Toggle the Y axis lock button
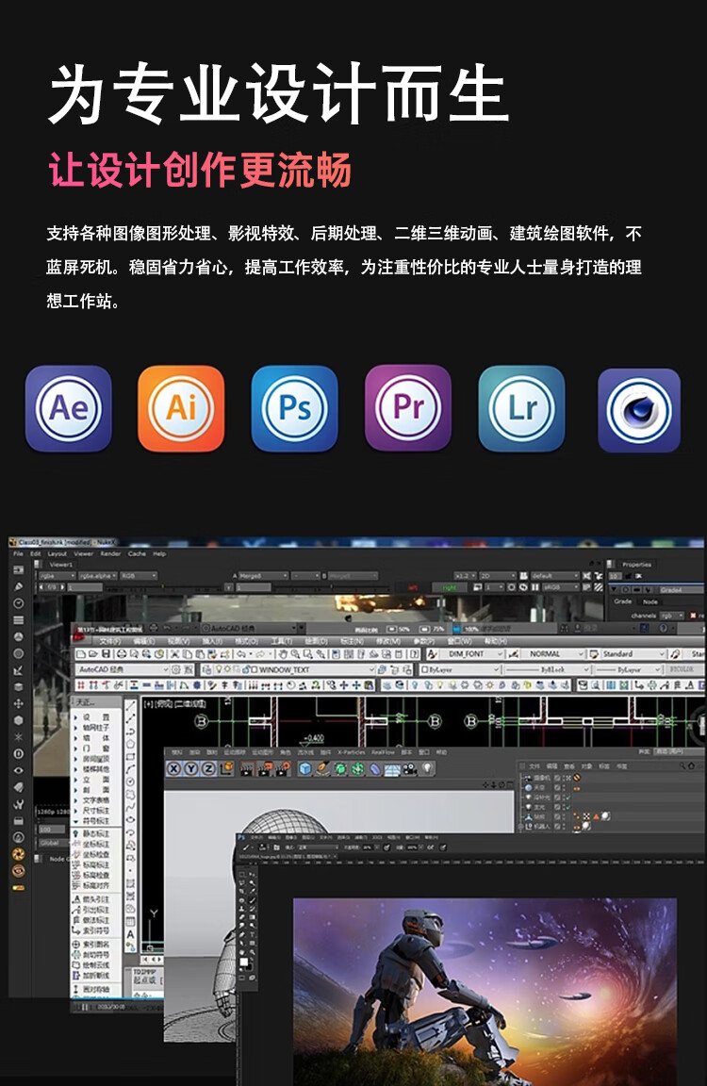This screenshot has width=707, height=1086. coord(193,768)
